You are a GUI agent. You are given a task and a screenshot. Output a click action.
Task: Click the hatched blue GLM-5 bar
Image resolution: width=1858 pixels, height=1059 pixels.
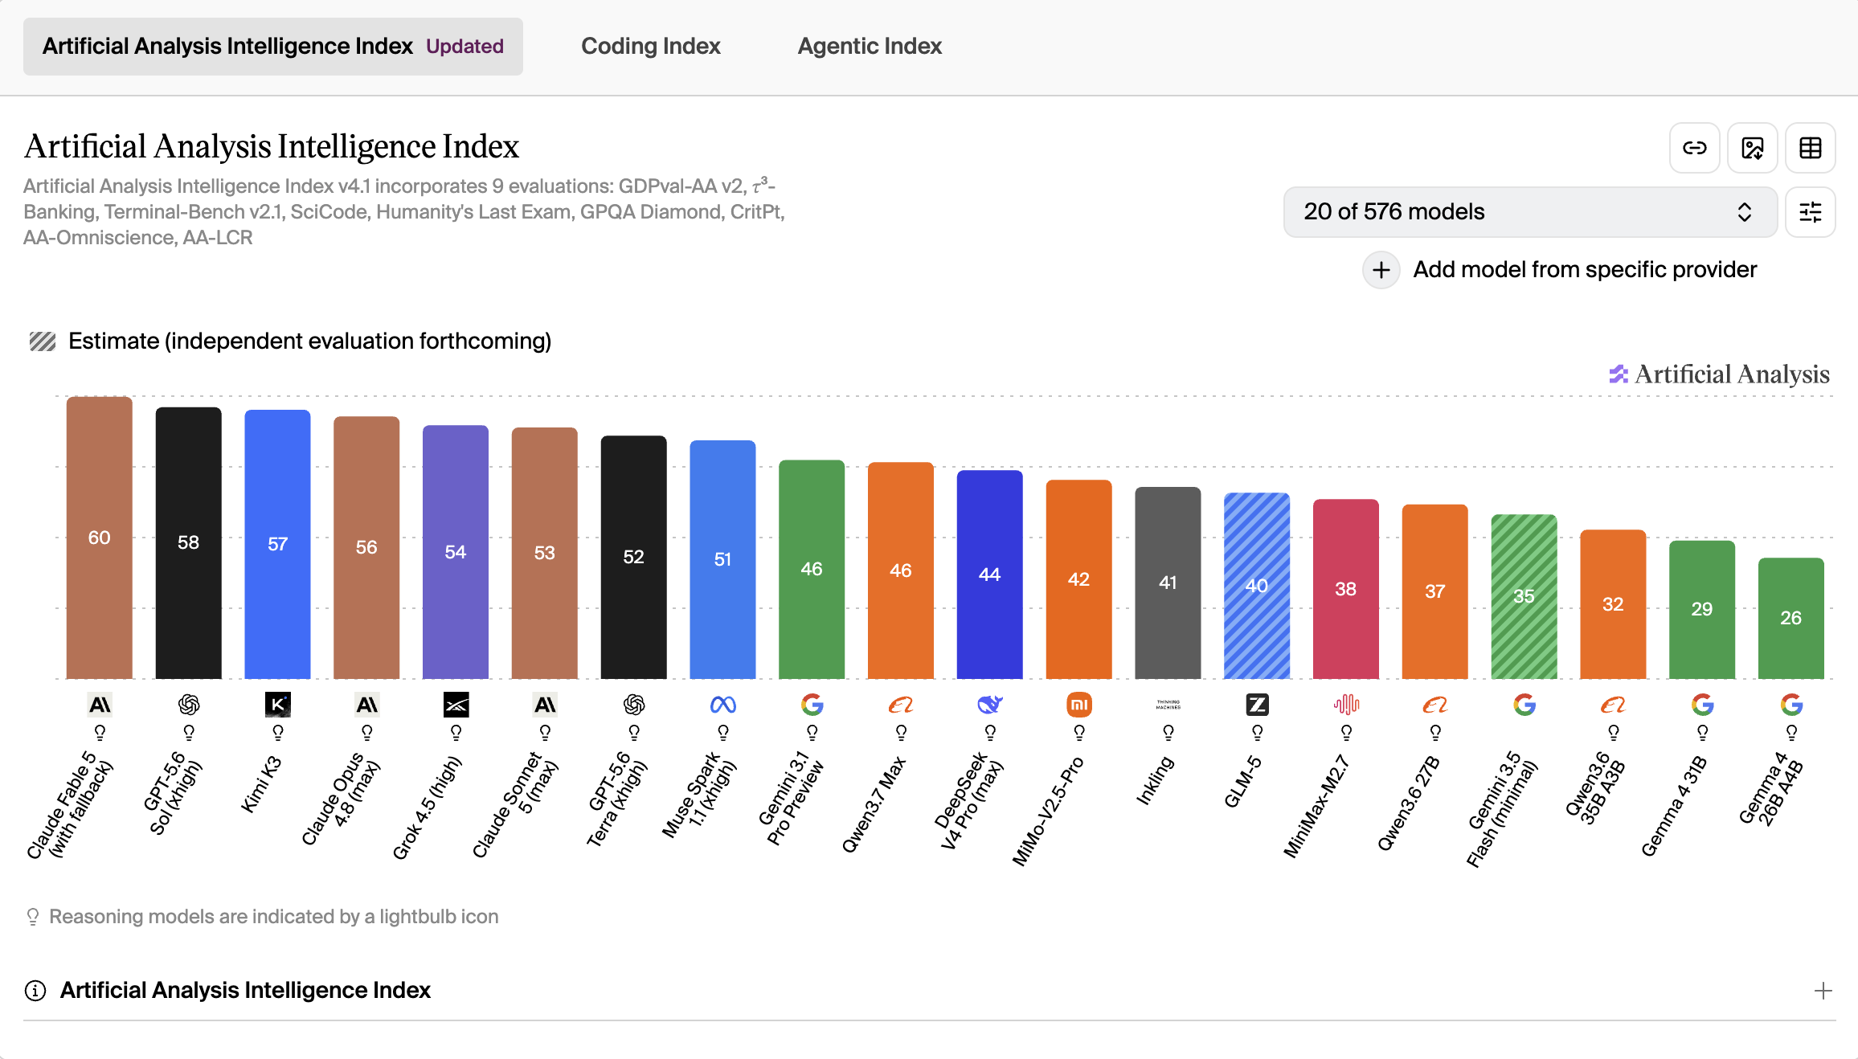1257,586
